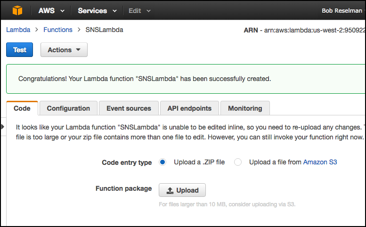Image resolution: width=366 pixels, height=227 pixels.
Task: Click the Upload function package button
Action: [x=182, y=190]
